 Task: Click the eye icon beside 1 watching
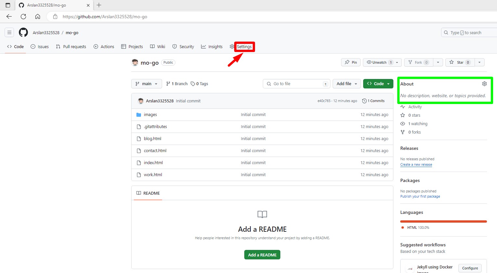tap(403, 124)
